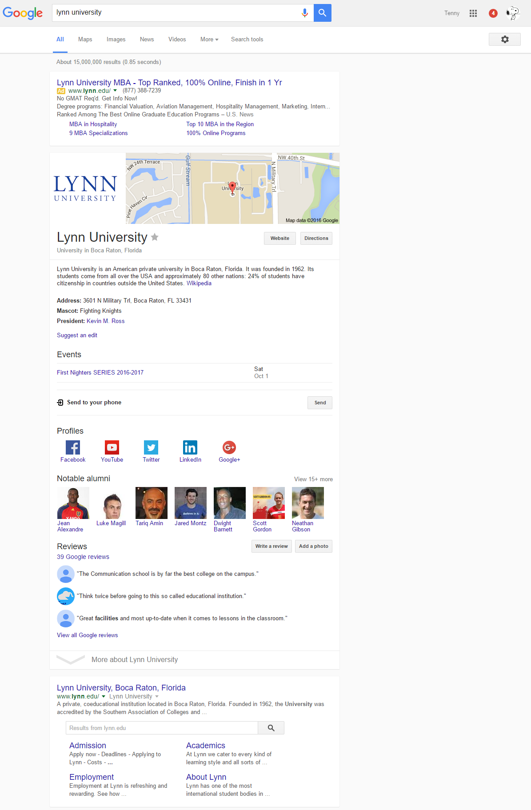
Task: Click the blue search magnifier button
Action: pos(323,13)
